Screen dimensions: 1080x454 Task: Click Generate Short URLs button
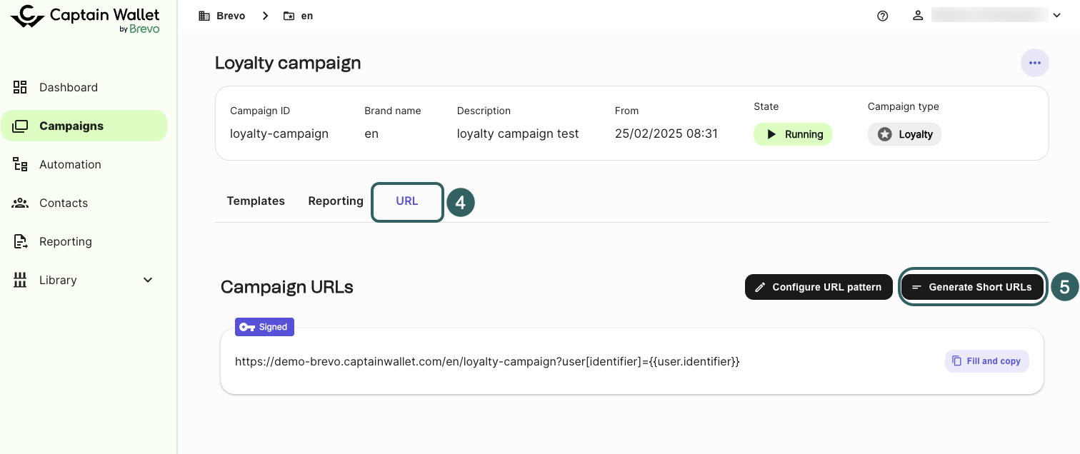coord(972,287)
